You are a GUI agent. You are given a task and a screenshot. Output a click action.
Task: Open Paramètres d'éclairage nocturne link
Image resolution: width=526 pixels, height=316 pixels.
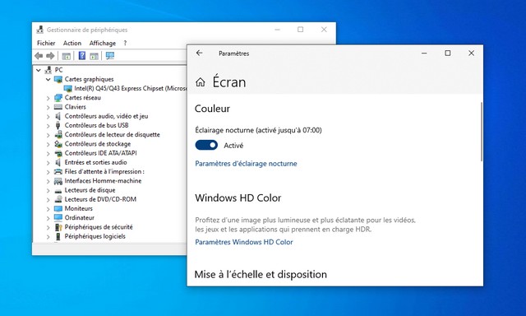point(246,164)
